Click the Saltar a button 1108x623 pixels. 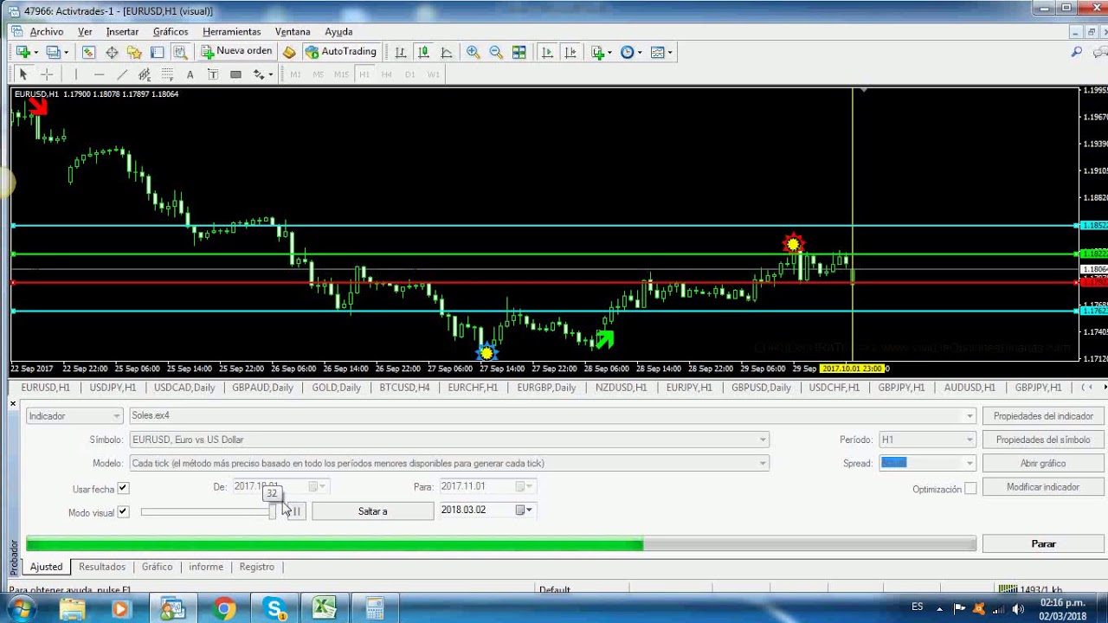click(372, 511)
